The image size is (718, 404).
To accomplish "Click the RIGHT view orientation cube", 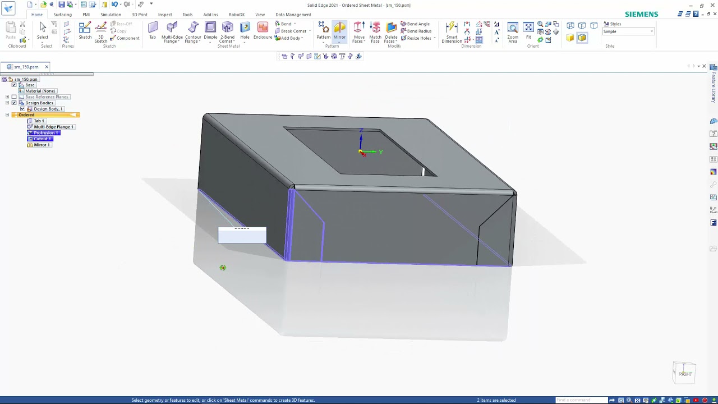I will point(684,374).
